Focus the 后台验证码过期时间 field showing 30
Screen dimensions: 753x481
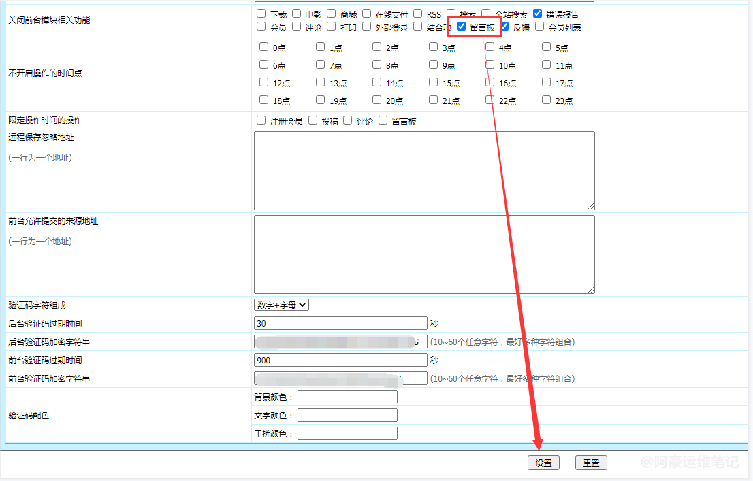(340, 323)
